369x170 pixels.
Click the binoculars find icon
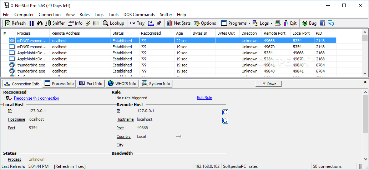coord(40,23)
